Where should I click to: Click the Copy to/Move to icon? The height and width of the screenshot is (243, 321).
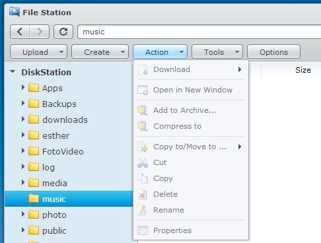pos(143,147)
